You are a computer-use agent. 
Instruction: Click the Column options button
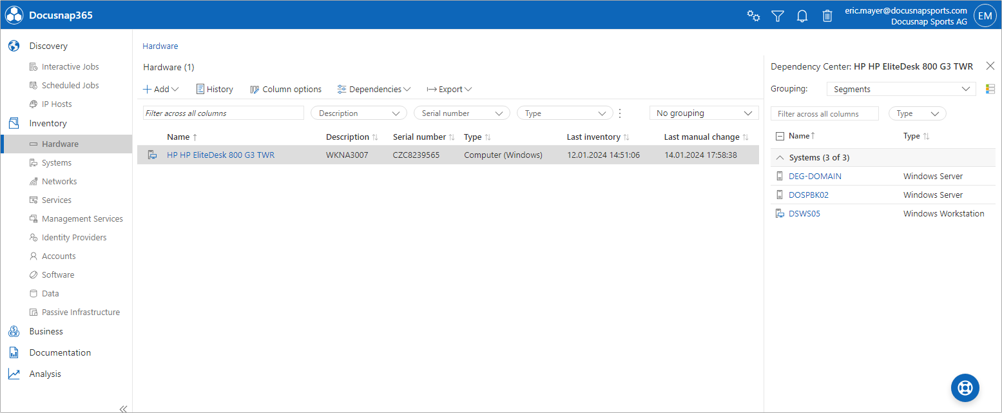click(x=285, y=90)
